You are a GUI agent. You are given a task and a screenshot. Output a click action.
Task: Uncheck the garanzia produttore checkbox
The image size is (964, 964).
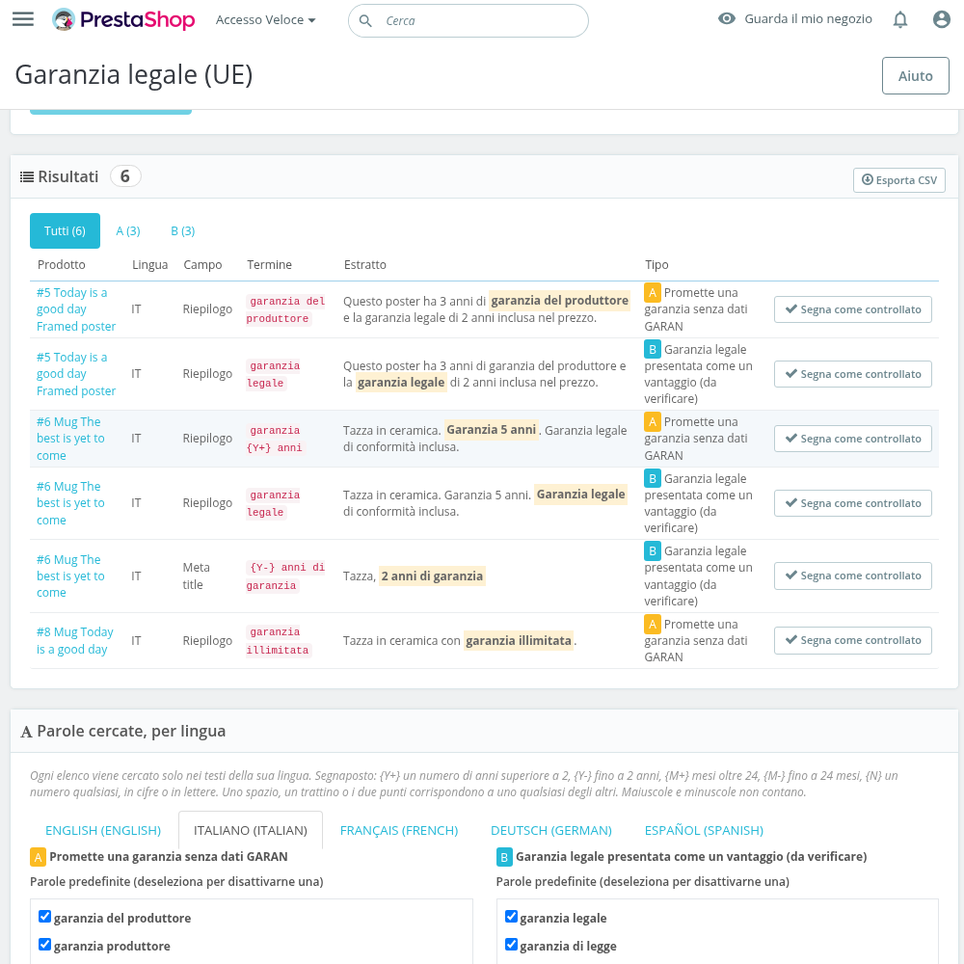[x=45, y=945]
